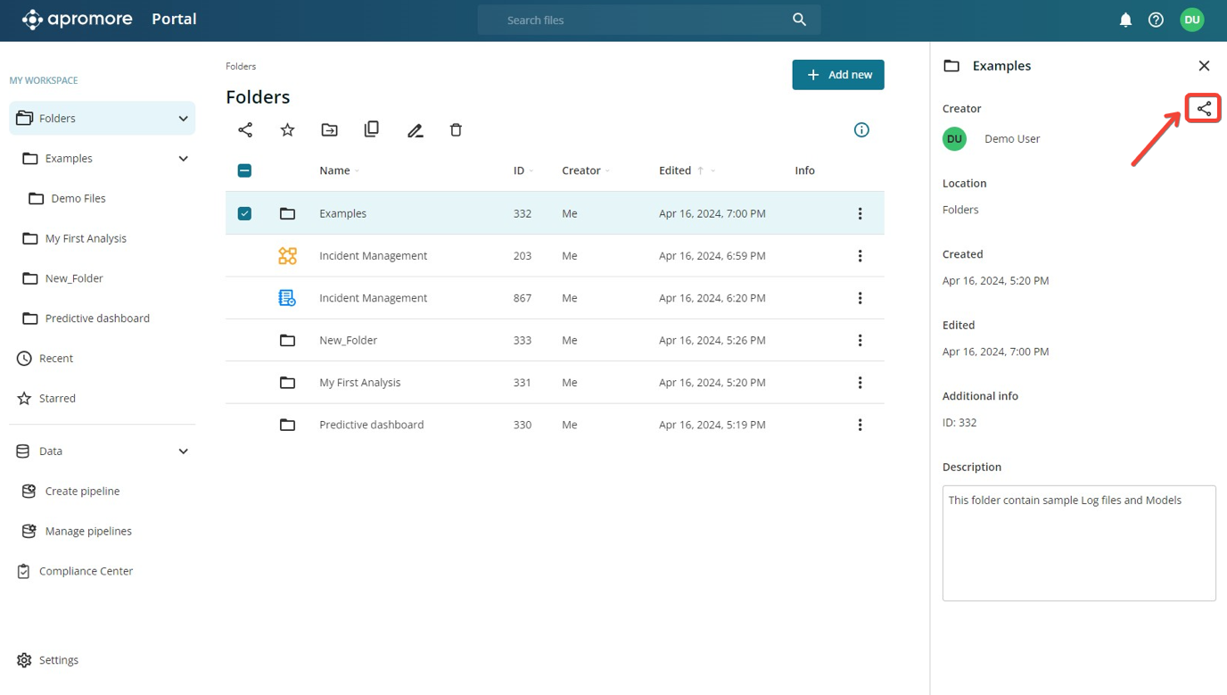This screenshot has height=695, width=1227.
Task: Collapse the Folders tree in sidebar
Action: (183, 119)
